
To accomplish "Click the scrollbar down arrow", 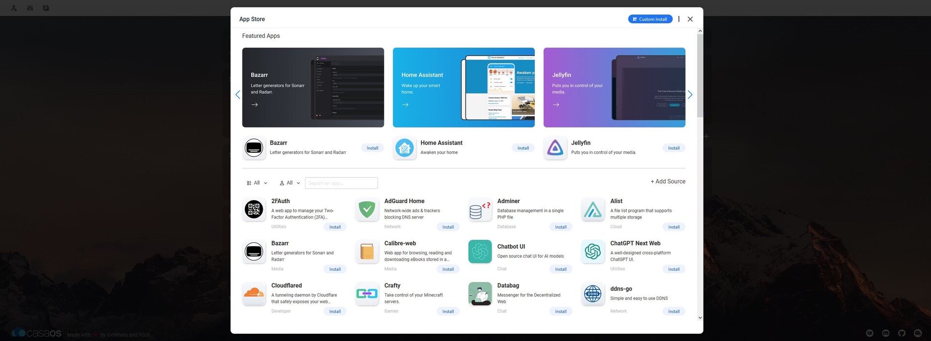I will (x=700, y=318).
